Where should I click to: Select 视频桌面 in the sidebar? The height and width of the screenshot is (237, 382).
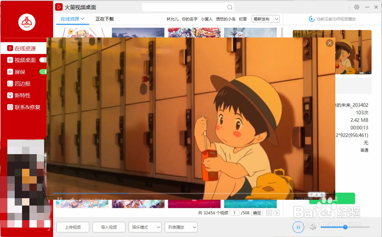[x=22, y=60]
